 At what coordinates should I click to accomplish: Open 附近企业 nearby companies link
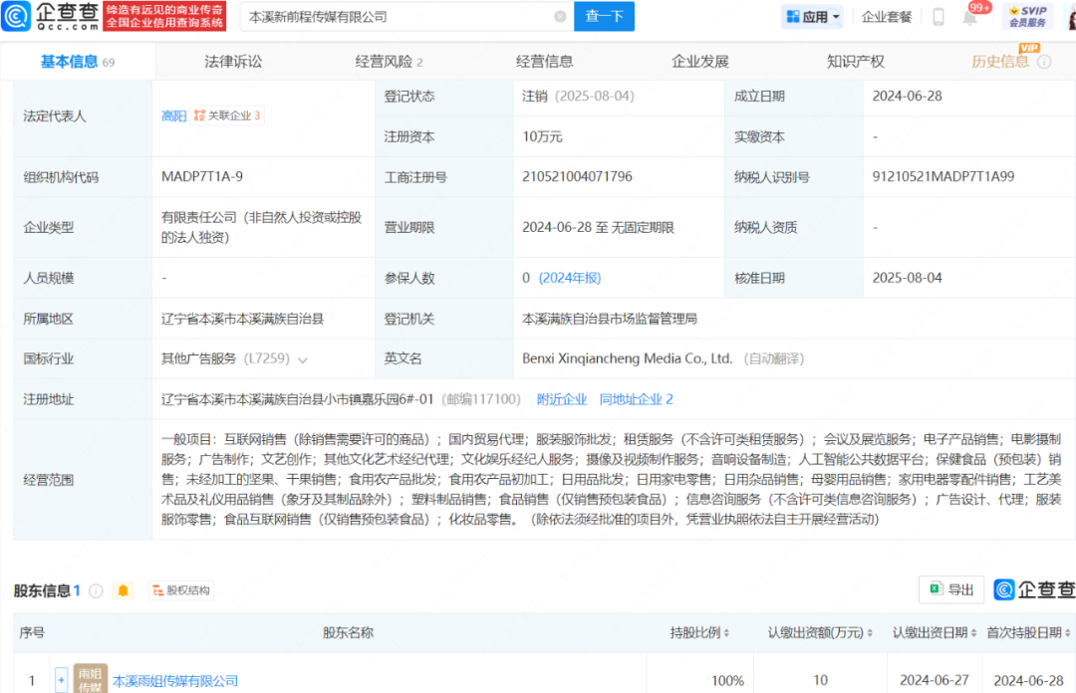tap(562, 399)
